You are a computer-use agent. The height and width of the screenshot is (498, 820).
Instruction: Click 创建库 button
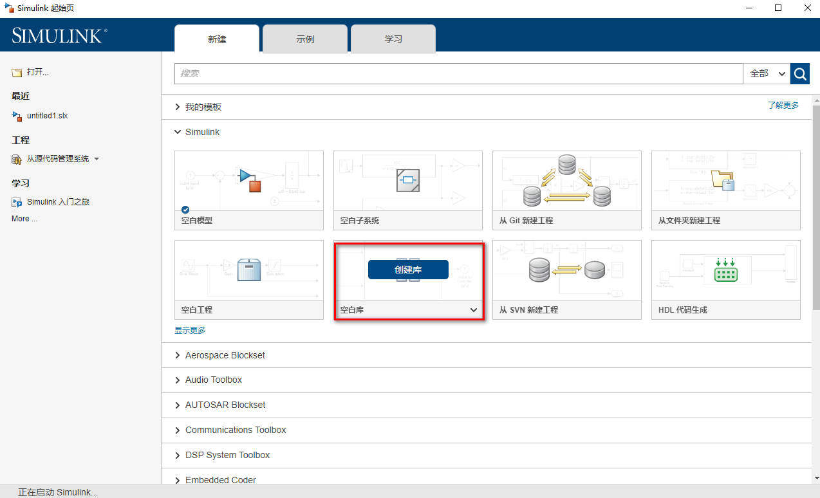click(x=408, y=270)
